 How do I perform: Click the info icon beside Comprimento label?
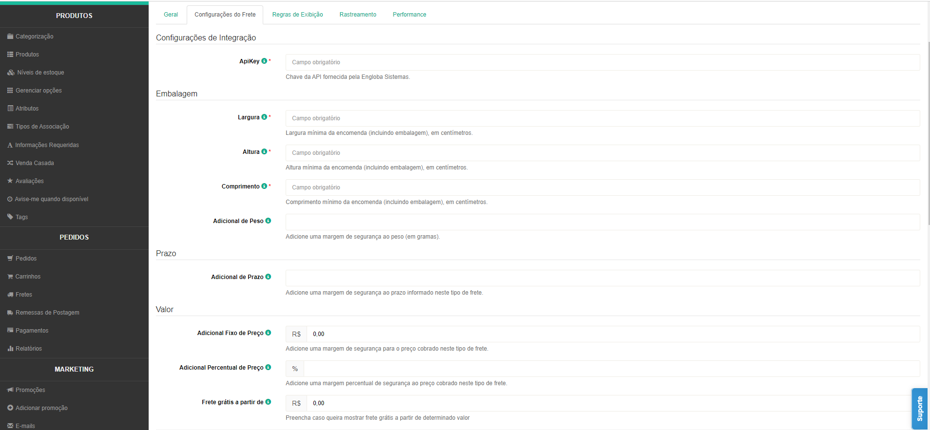(x=264, y=186)
